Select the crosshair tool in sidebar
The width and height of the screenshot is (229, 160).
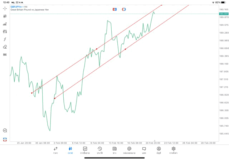(5, 8)
